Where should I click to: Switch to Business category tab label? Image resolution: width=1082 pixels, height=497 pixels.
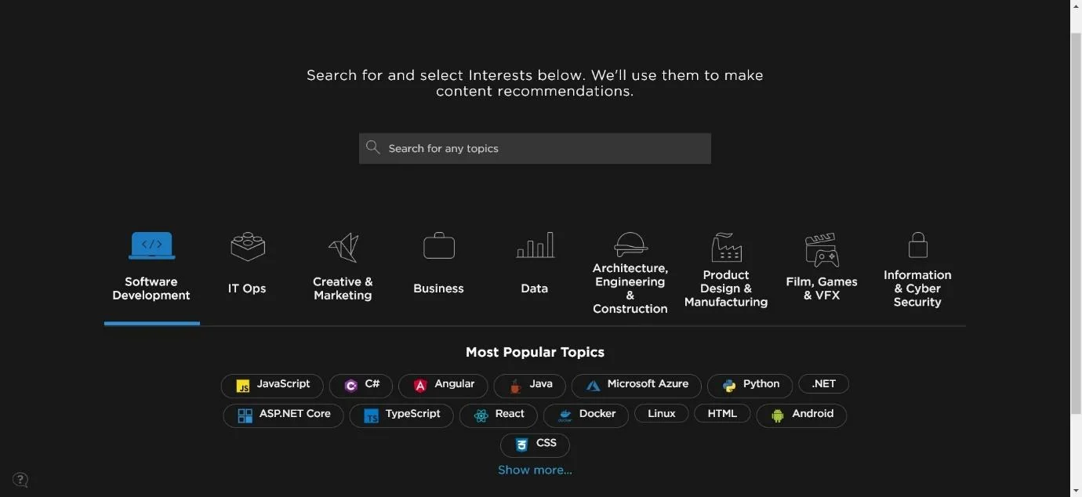click(439, 288)
